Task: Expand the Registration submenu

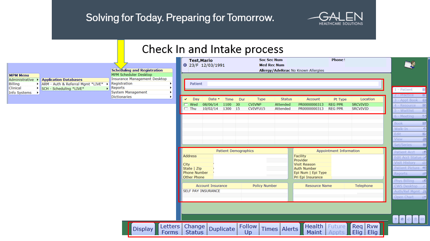Action: point(171,84)
